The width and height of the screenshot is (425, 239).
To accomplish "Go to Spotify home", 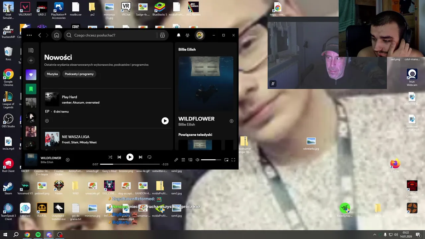I will 57,35.
